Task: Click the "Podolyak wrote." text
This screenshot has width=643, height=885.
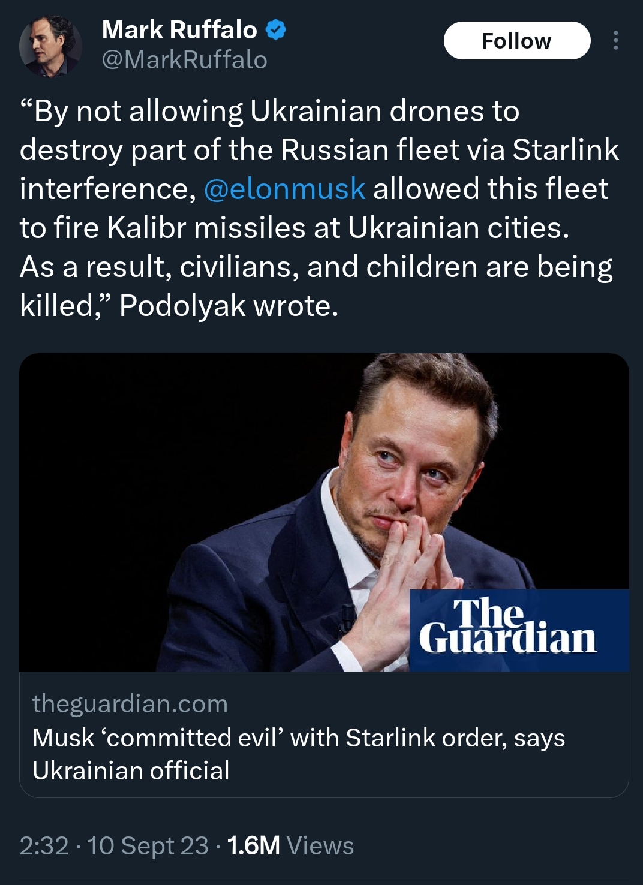Action: coord(229,306)
